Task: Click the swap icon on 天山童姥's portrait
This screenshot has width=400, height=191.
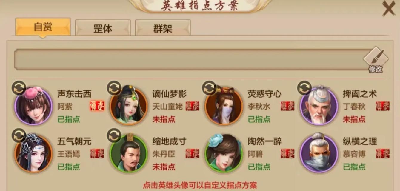Action: point(114,88)
